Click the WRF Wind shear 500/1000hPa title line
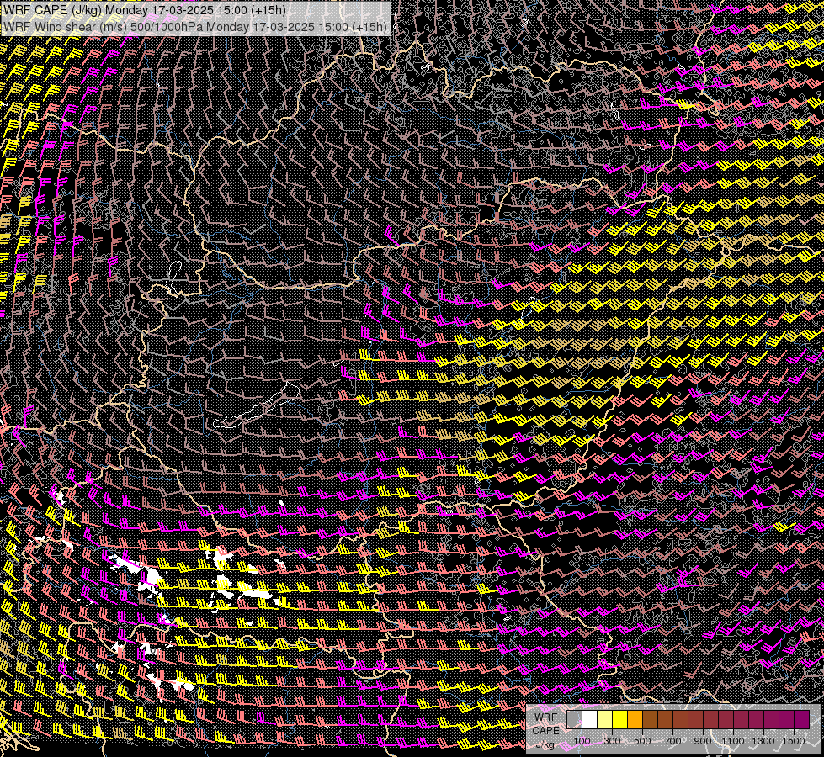The image size is (824, 757). point(195,26)
